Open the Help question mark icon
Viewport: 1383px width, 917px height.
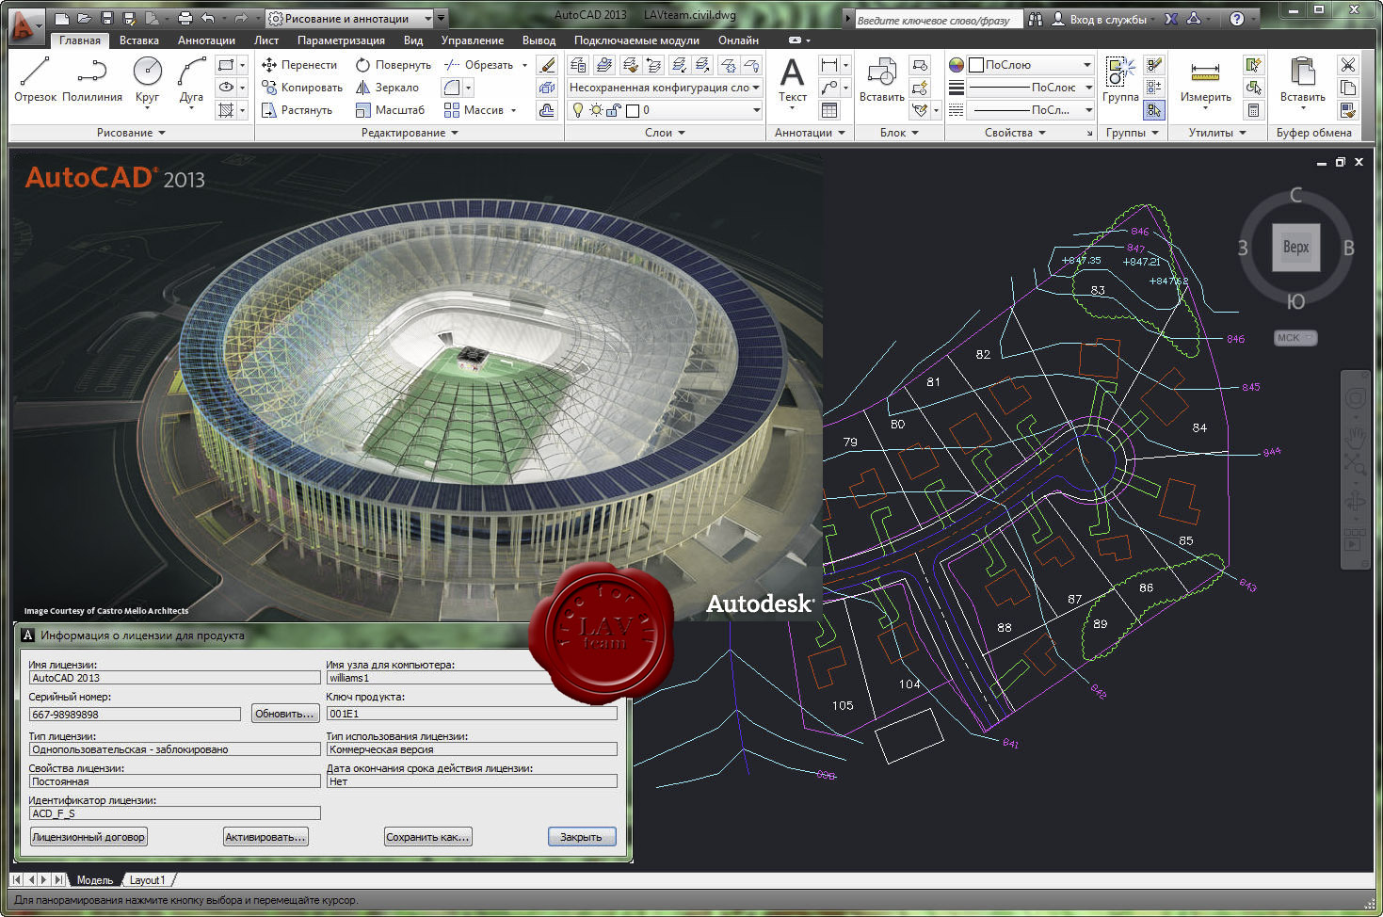pos(1237,18)
